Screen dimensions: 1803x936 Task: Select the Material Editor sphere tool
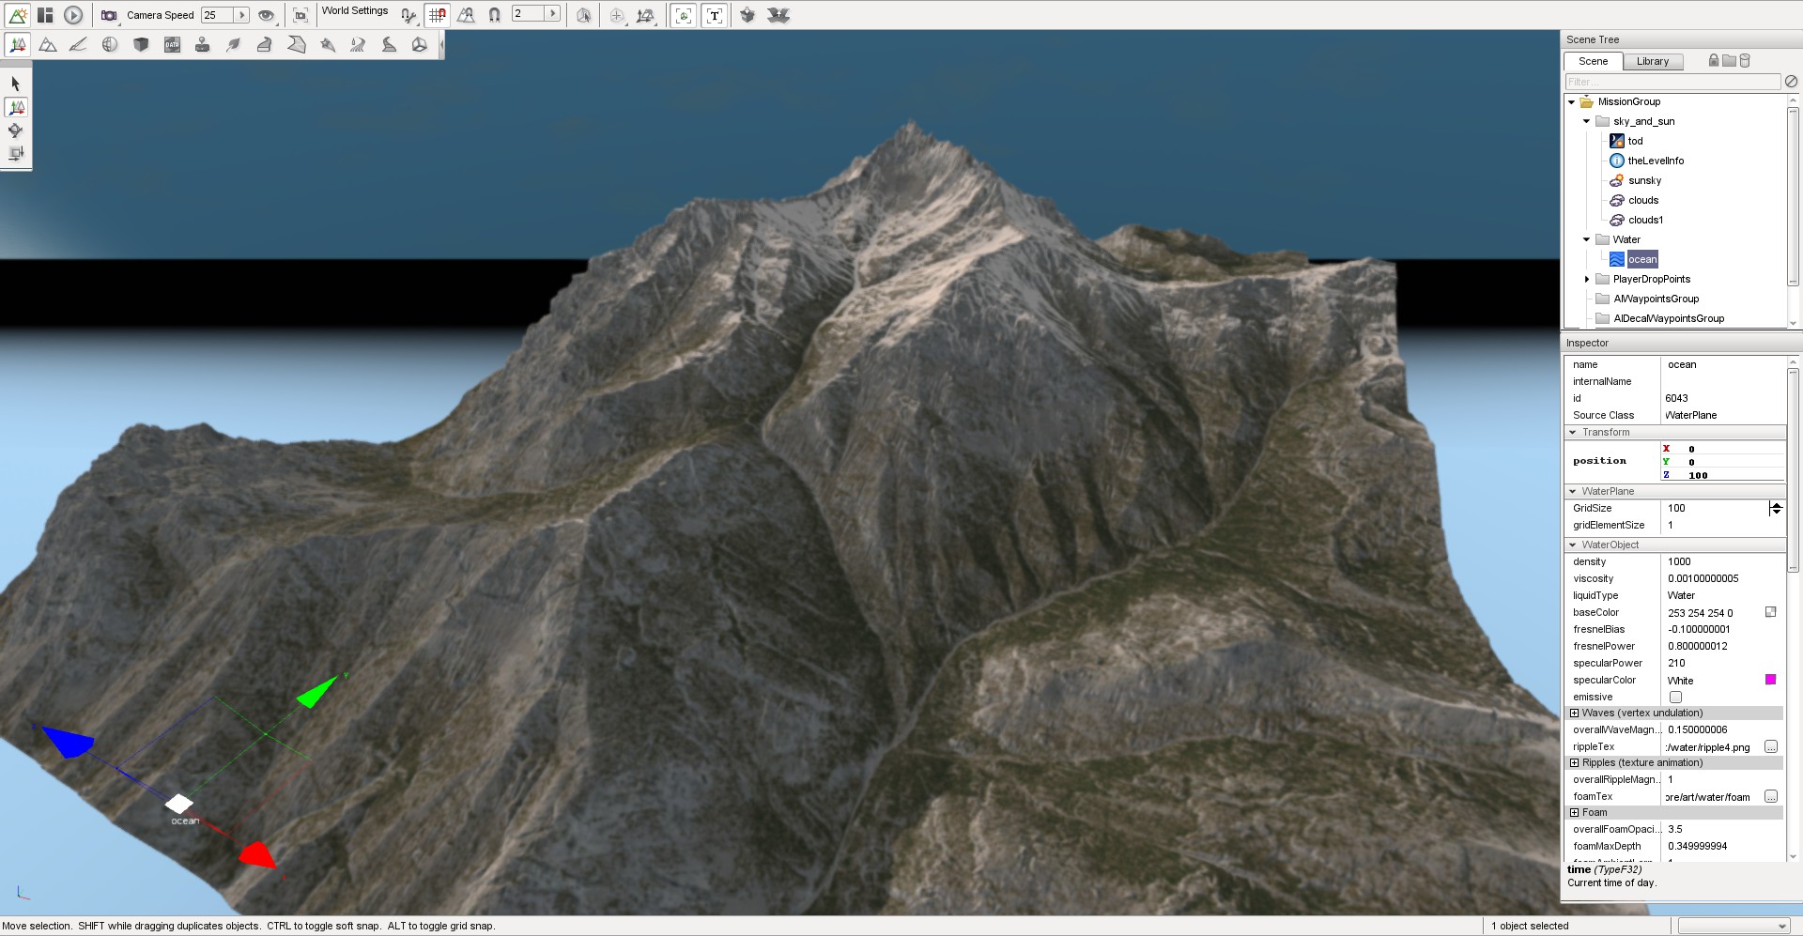(110, 44)
